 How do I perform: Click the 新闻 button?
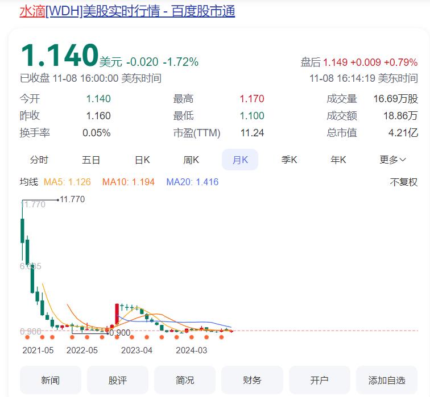point(51,380)
